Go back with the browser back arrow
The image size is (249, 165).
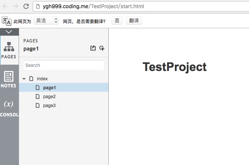coord(6,6)
